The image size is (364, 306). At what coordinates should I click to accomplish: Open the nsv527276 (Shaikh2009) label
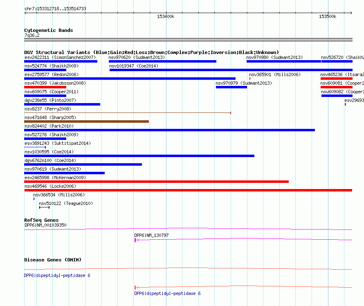[52, 135]
